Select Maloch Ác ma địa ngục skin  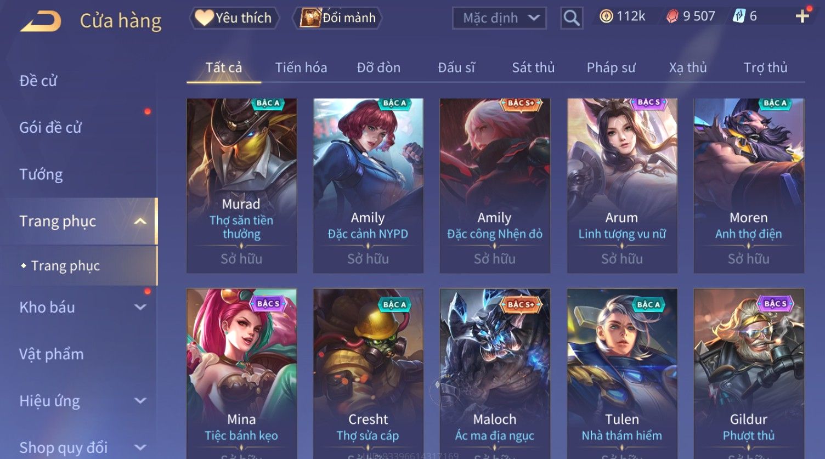(495, 373)
